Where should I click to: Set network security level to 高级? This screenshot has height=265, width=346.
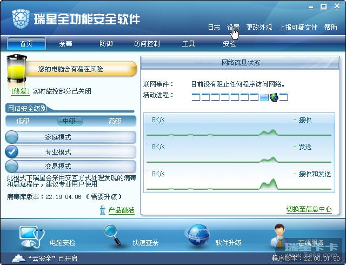point(115,121)
